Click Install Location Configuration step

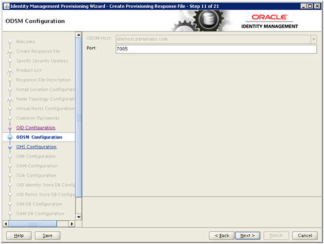pos(45,89)
